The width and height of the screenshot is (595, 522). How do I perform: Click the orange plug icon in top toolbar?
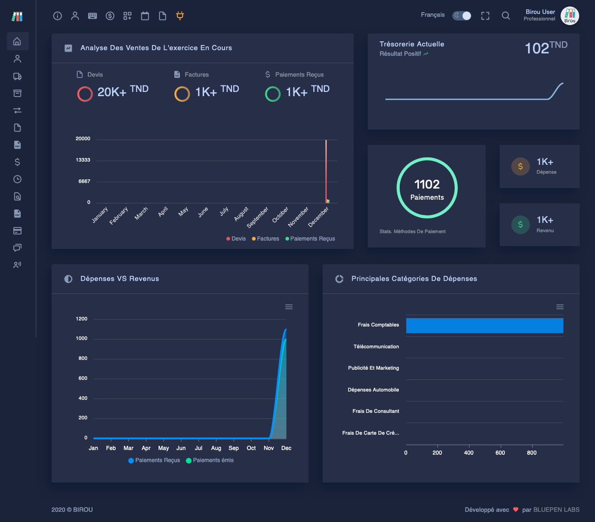pyautogui.click(x=180, y=16)
